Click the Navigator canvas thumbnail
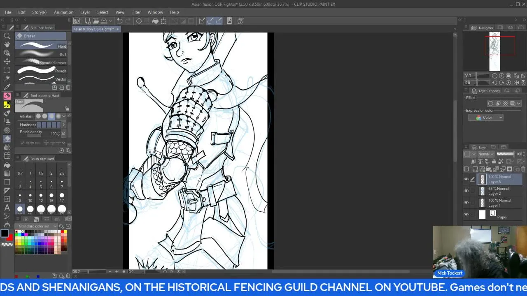 [x=494, y=51]
